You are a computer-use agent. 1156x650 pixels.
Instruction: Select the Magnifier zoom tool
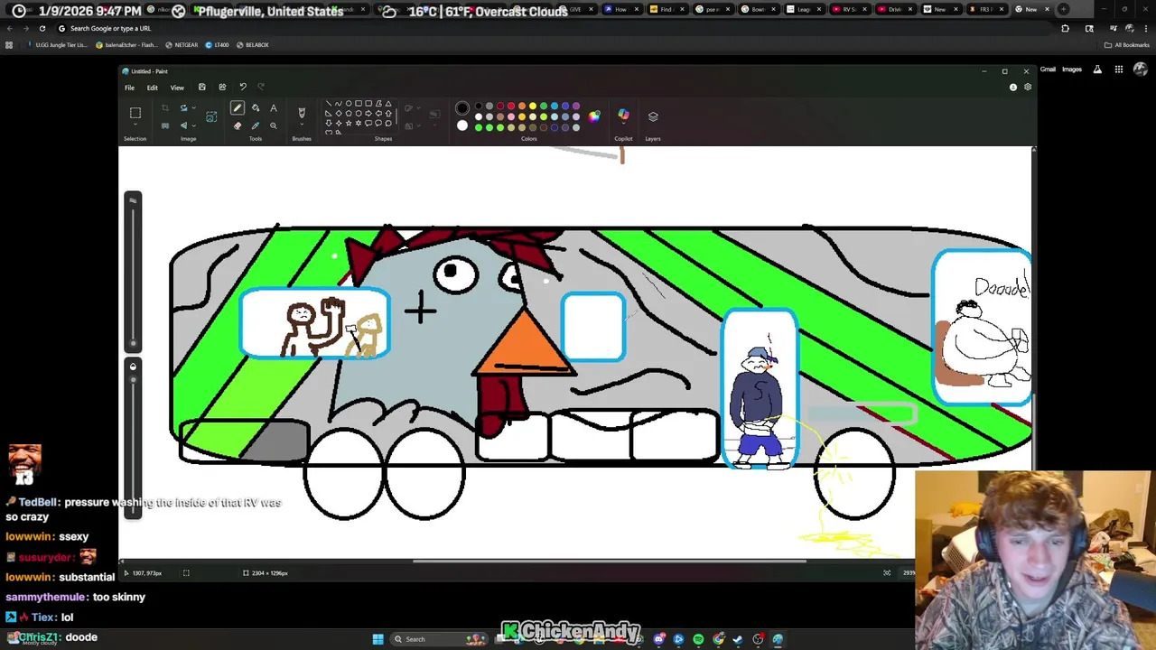pos(274,125)
